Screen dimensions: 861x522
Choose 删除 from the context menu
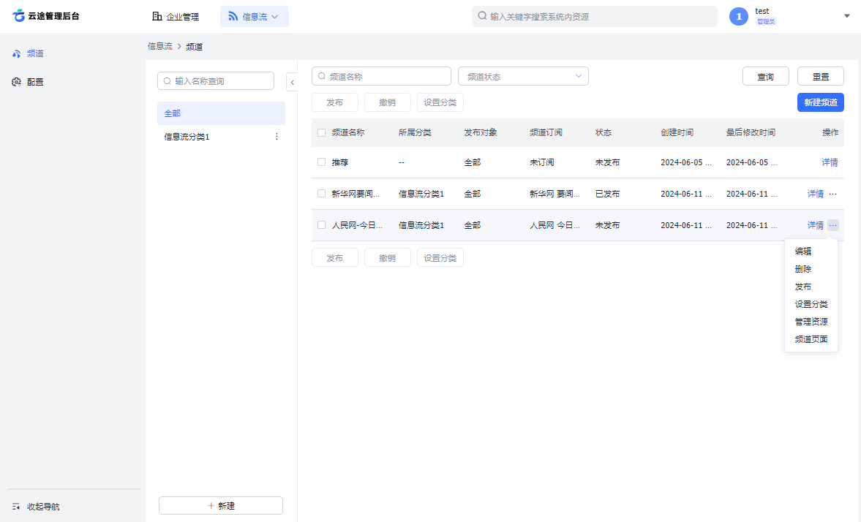802,269
